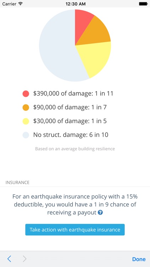150x267 pixels.
Task: Tap the Wi-Fi status icon
Action: [x=21, y=4]
